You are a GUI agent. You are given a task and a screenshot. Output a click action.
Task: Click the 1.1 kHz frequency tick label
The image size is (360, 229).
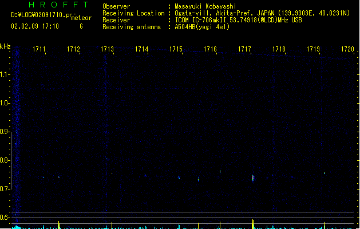tap(5, 74)
